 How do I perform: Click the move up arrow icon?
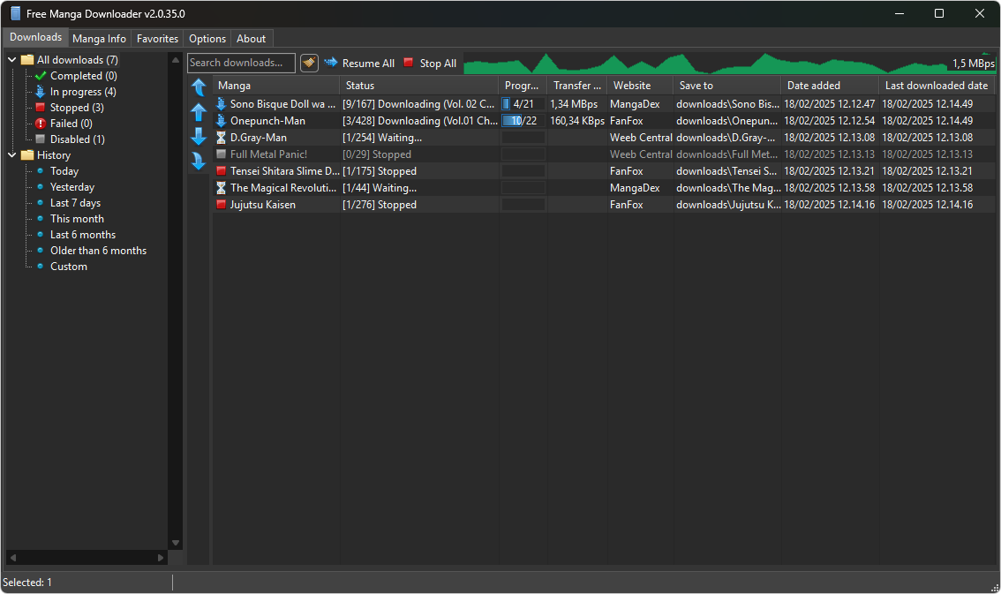click(x=199, y=112)
